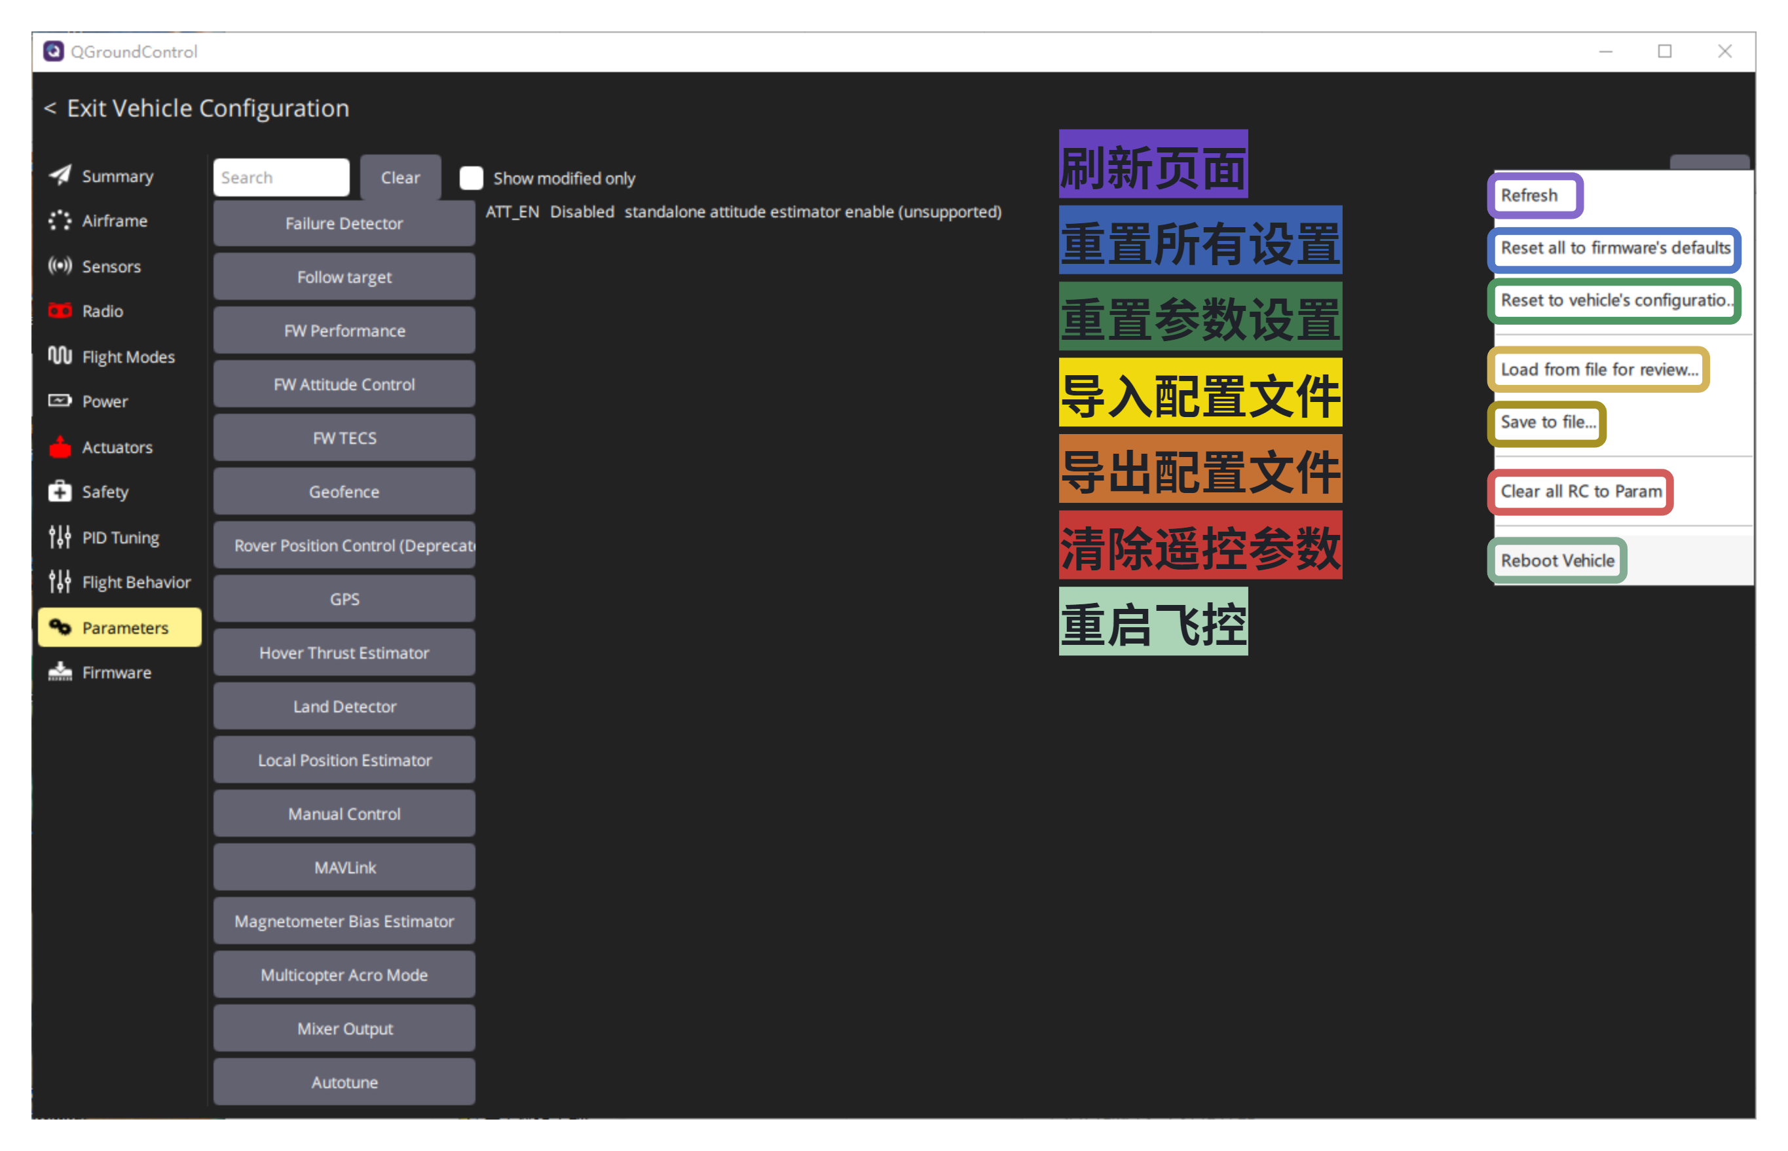The height and width of the screenshot is (1151, 1788).
Task: Select the Safety first-aid icon
Action: (x=60, y=492)
